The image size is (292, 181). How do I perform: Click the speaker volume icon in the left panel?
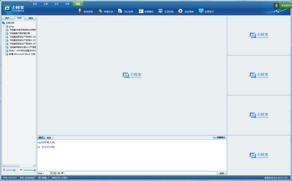tap(21, 170)
